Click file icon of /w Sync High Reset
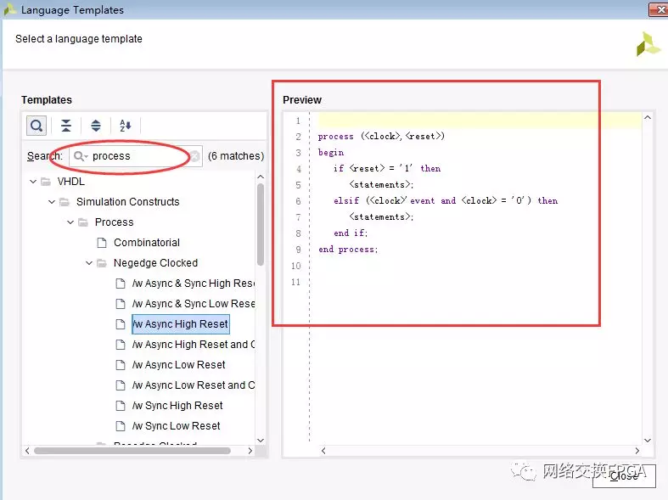 pos(121,406)
